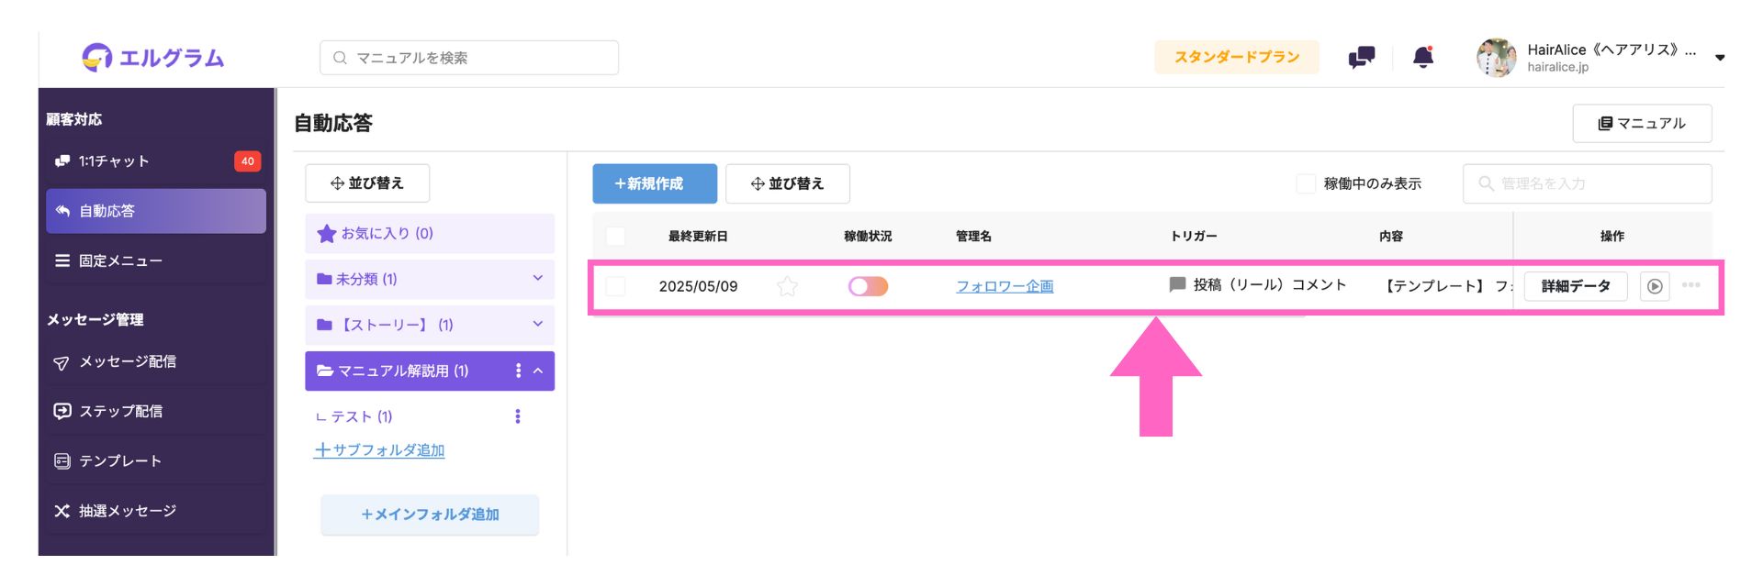The image size is (1763, 587).
Task: Expand the 未分類 folder chevron
Action: coord(538,278)
